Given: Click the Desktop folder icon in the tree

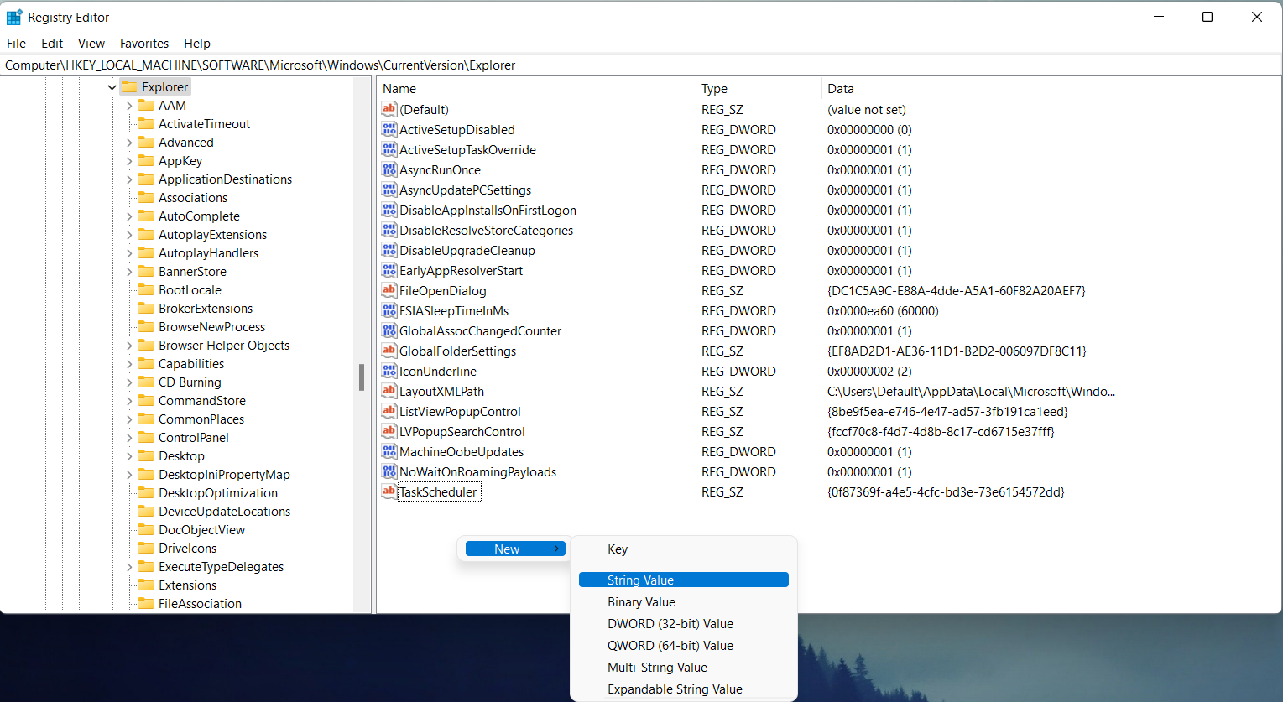Looking at the screenshot, I should (x=147, y=455).
